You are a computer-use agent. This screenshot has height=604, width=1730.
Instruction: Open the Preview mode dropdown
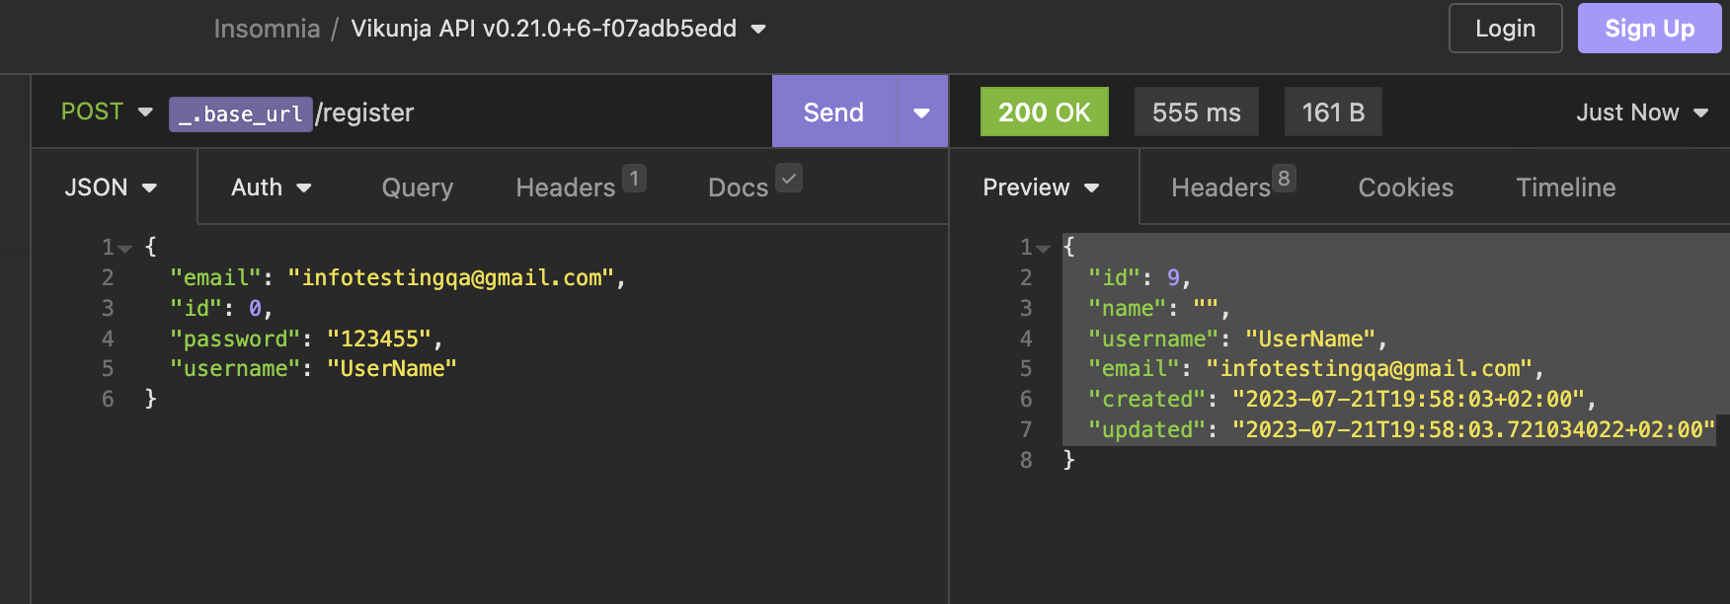(x=1041, y=188)
